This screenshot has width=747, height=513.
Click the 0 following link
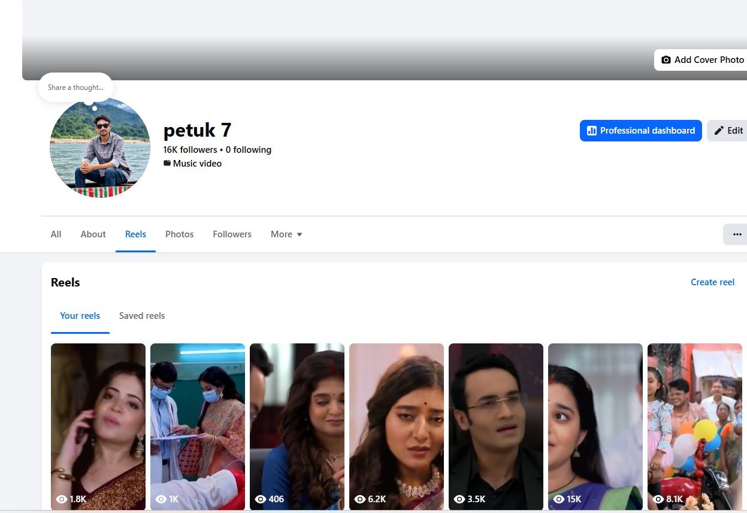tap(249, 150)
